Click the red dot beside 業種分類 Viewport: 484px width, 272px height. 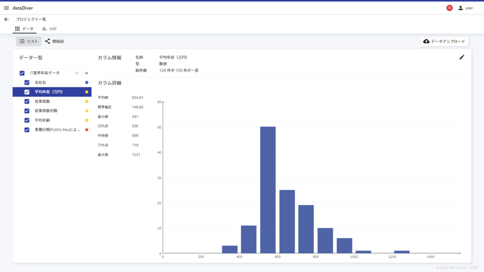coord(87,130)
